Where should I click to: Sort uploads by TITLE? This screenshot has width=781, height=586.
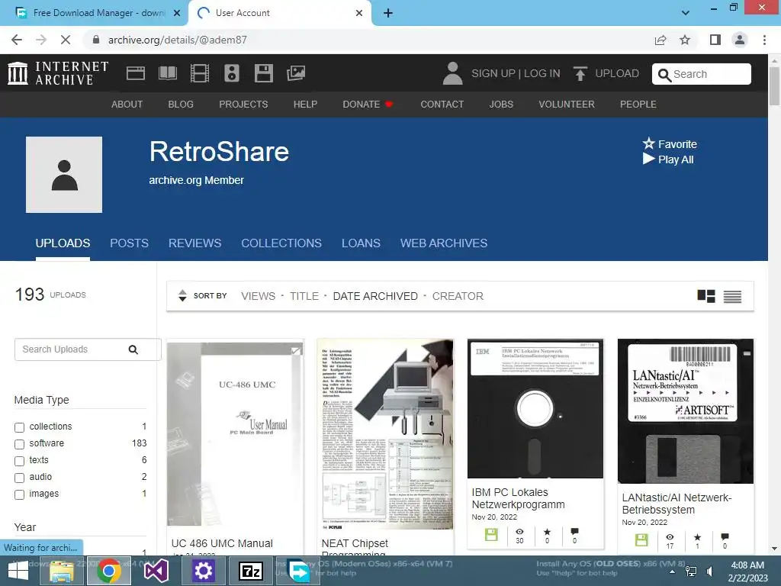point(304,296)
